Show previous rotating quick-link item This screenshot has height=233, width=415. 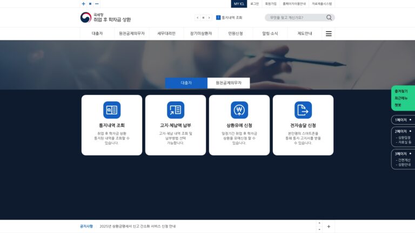197,18
